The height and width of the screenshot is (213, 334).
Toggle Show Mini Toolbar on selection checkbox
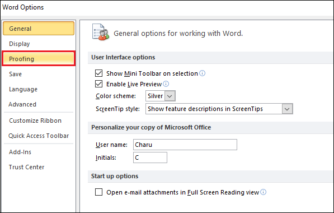point(98,73)
